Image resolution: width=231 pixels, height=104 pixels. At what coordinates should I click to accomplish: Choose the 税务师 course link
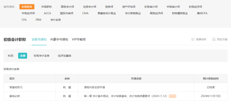click(x=109, y=7)
